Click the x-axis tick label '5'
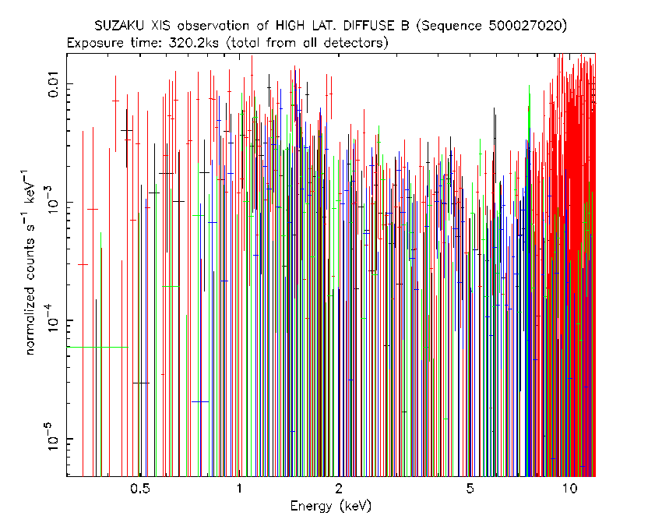This screenshot has height=530, width=662. pos(470,489)
